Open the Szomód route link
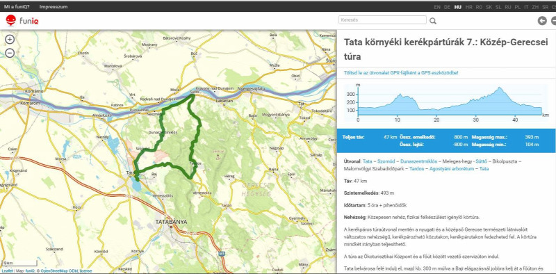 (x=386, y=161)
